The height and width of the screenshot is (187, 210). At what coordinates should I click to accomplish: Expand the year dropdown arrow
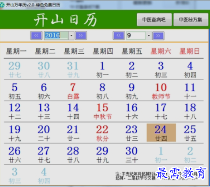[x=71, y=35]
